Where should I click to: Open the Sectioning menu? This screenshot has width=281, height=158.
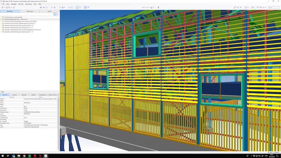(29, 4)
